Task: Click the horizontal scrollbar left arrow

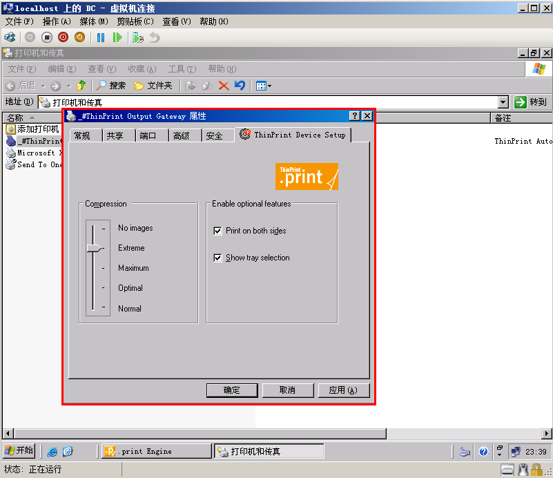Action: click(x=8, y=433)
